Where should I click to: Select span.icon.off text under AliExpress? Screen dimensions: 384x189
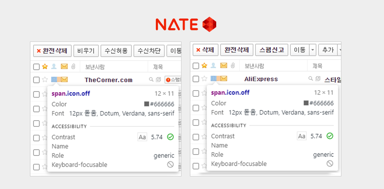pos(230,92)
